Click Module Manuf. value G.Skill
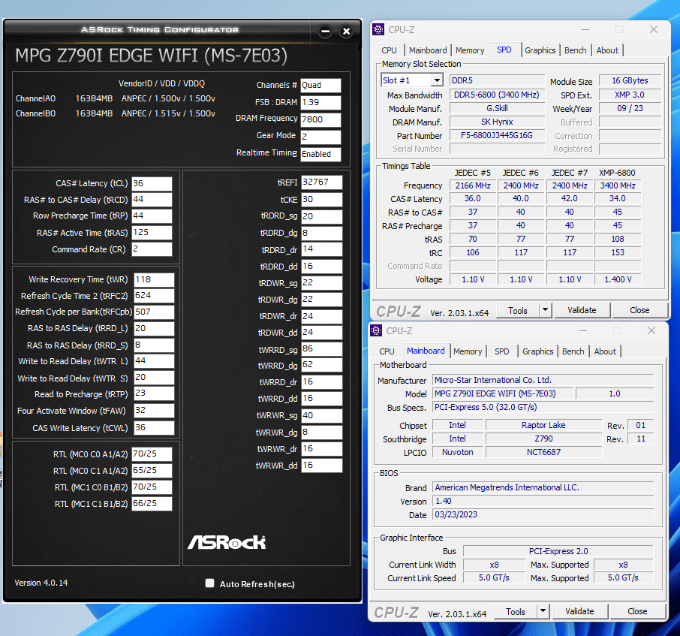 (497, 108)
